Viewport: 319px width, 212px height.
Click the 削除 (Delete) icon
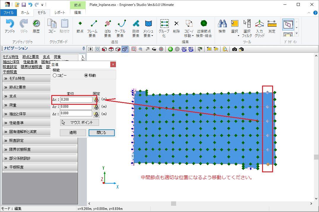(176, 26)
